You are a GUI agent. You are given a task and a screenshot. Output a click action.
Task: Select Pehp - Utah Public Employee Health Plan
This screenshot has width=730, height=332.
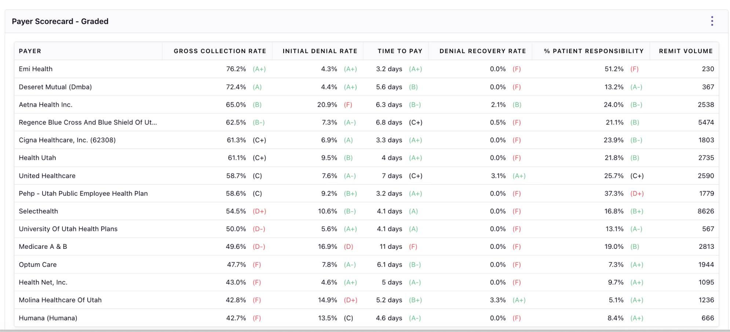83,193
